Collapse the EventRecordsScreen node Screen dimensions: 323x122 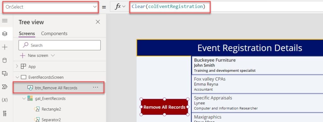(17, 77)
